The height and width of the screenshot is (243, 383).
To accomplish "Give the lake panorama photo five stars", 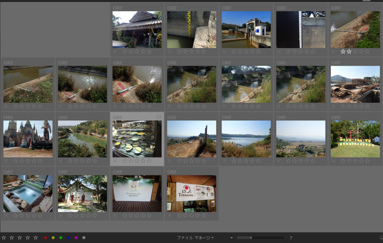I will 258,161.
